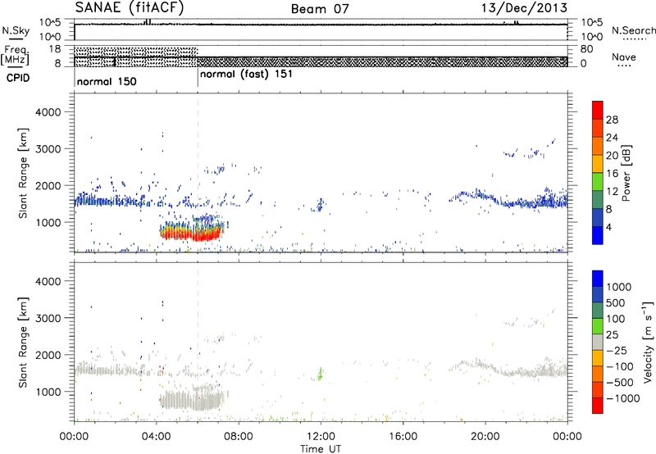656x454 pixels.
Task: Click the '28' label on Power colorbar
Action: pos(612,120)
